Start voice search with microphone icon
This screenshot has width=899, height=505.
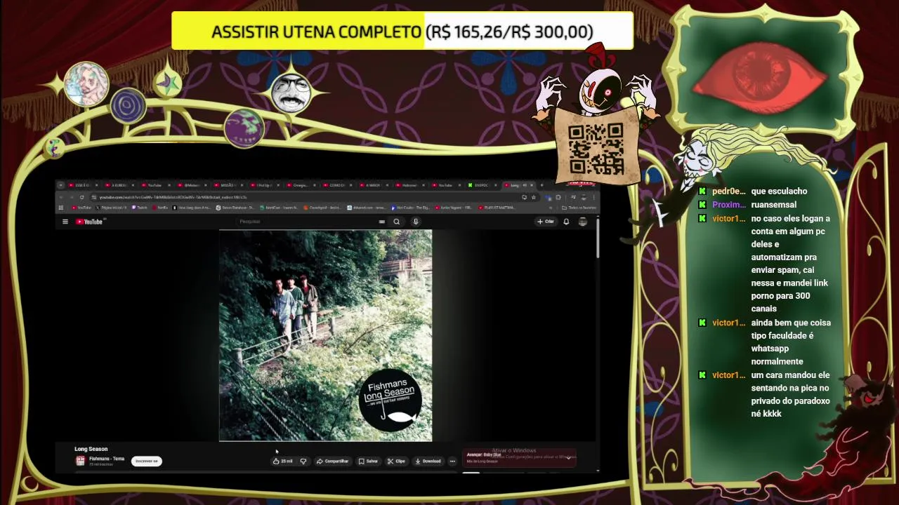pyautogui.click(x=416, y=222)
